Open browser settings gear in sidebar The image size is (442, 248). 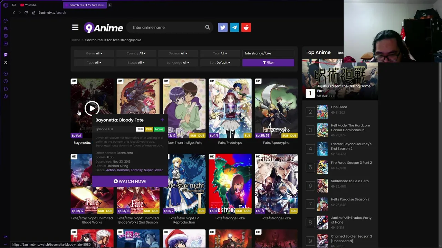tap(6, 96)
